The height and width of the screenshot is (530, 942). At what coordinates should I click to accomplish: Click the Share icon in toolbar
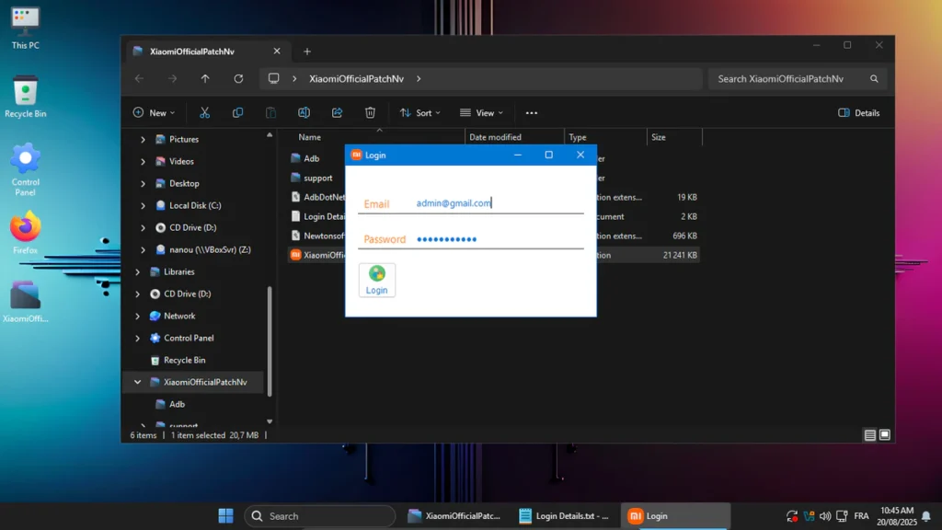click(337, 113)
